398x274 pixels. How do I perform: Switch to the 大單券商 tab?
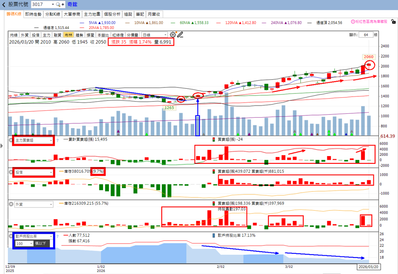(x=72, y=14)
